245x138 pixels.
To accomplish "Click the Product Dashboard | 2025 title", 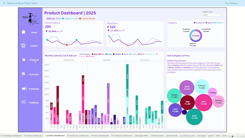I will pyautogui.click(x=70, y=13).
